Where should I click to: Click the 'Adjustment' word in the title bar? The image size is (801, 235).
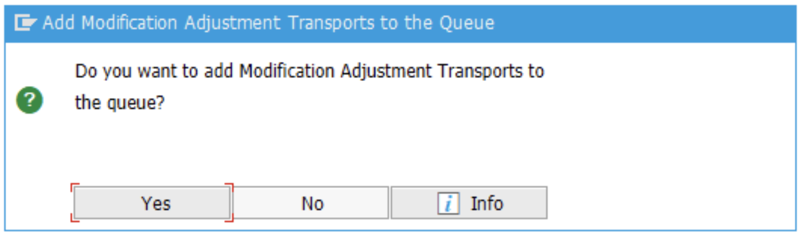(233, 23)
